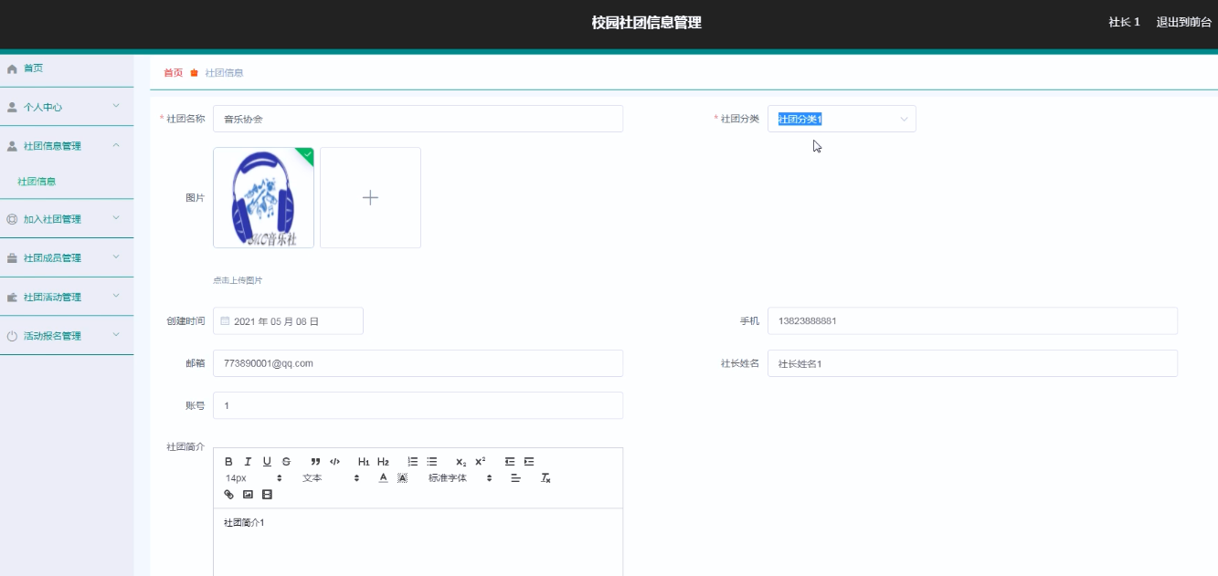Insert an ordered numbered list
Image resolution: width=1218 pixels, height=576 pixels.
(412, 462)
